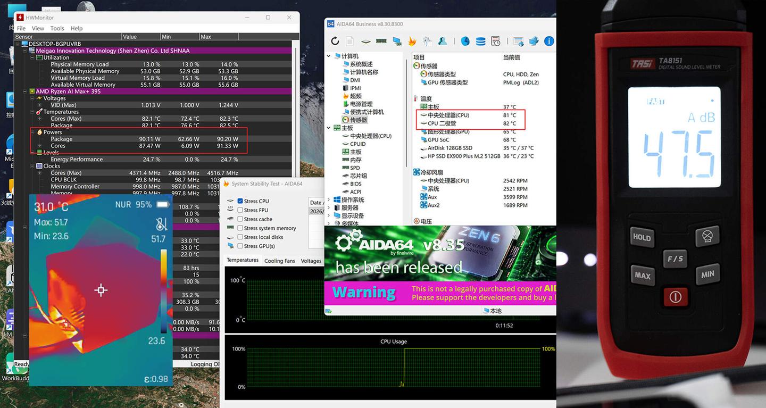Select IPMI in AIDA64 tree
766x408 pixels.
(x=352, y=88)
